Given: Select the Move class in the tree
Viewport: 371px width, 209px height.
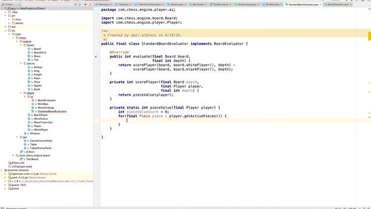Looking at the screenshot, I should pos(37,56).
